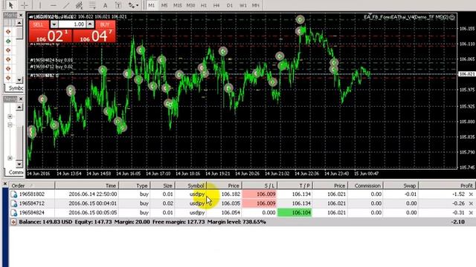The height and width of the screenshot is (267, 476).
Task: Select the green symbol icon in Market Watch
Action: (8, 41)
